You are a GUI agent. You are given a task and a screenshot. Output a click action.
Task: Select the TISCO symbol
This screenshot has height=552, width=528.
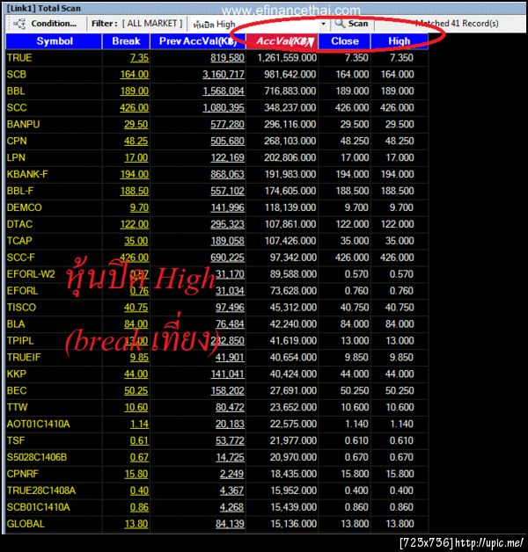(x=21, y=308)
